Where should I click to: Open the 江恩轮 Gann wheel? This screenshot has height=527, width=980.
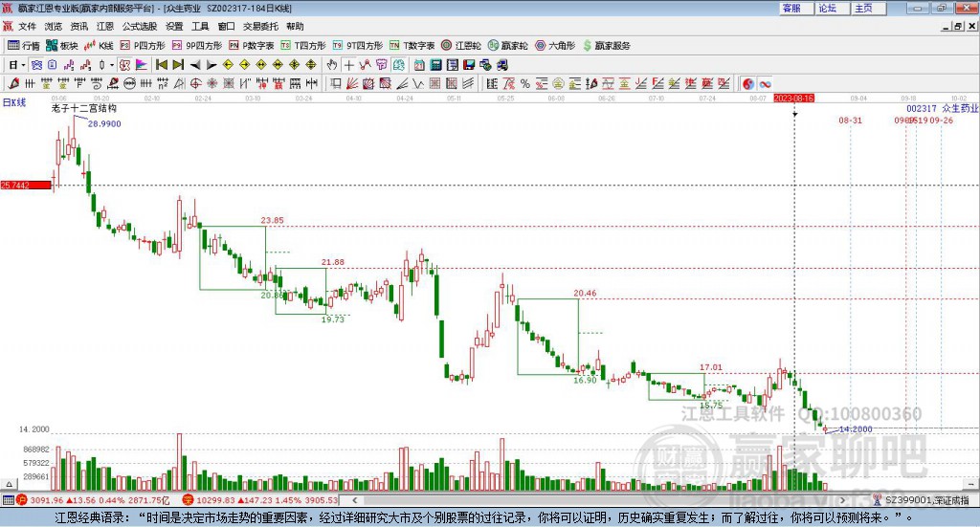(x=461, y=46)
